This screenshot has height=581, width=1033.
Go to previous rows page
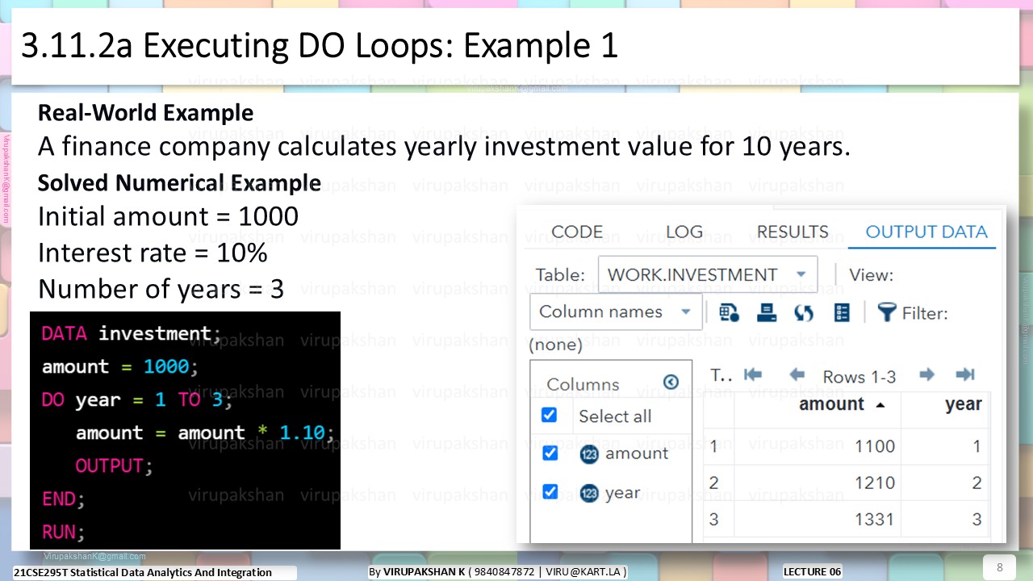coord(797,374)
